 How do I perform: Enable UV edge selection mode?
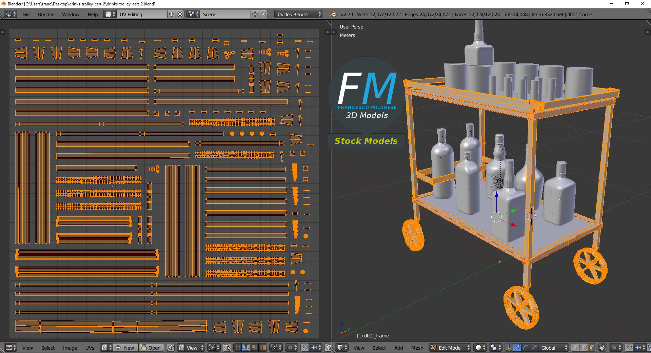pyautogui.click(x=245, y=348)
